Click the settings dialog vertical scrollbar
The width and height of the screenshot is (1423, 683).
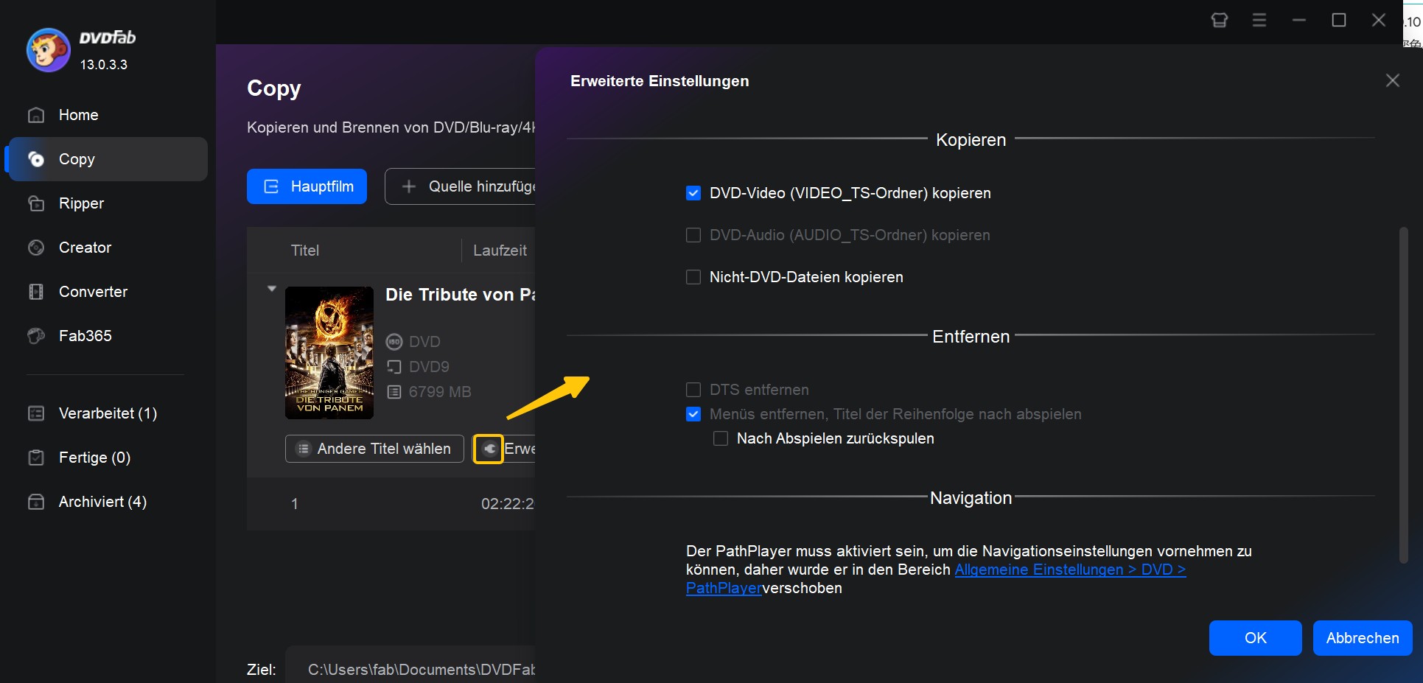click(1403, 394)
